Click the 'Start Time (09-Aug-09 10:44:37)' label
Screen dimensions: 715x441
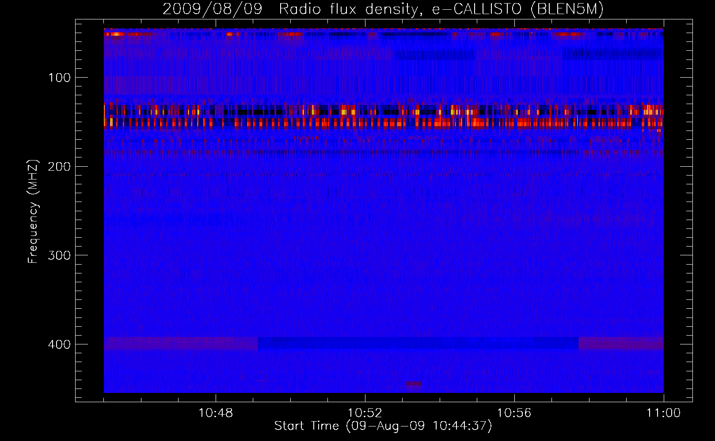[383, 426]
